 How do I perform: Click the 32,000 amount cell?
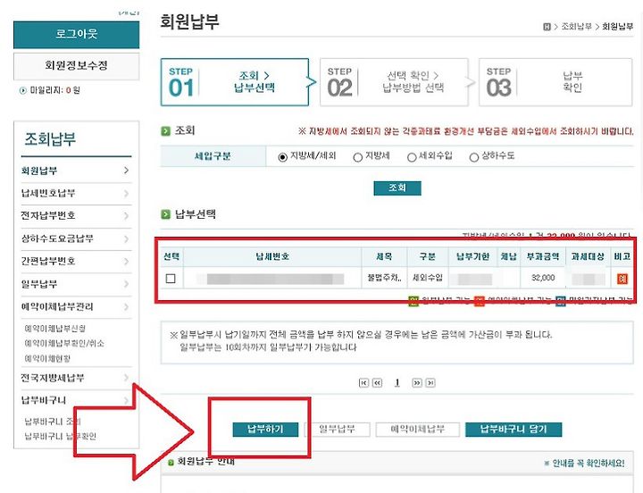tap(543, 278)
